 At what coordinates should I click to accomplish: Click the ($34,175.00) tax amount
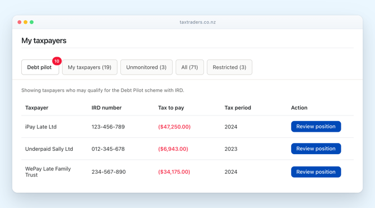[x=174, y=172]
